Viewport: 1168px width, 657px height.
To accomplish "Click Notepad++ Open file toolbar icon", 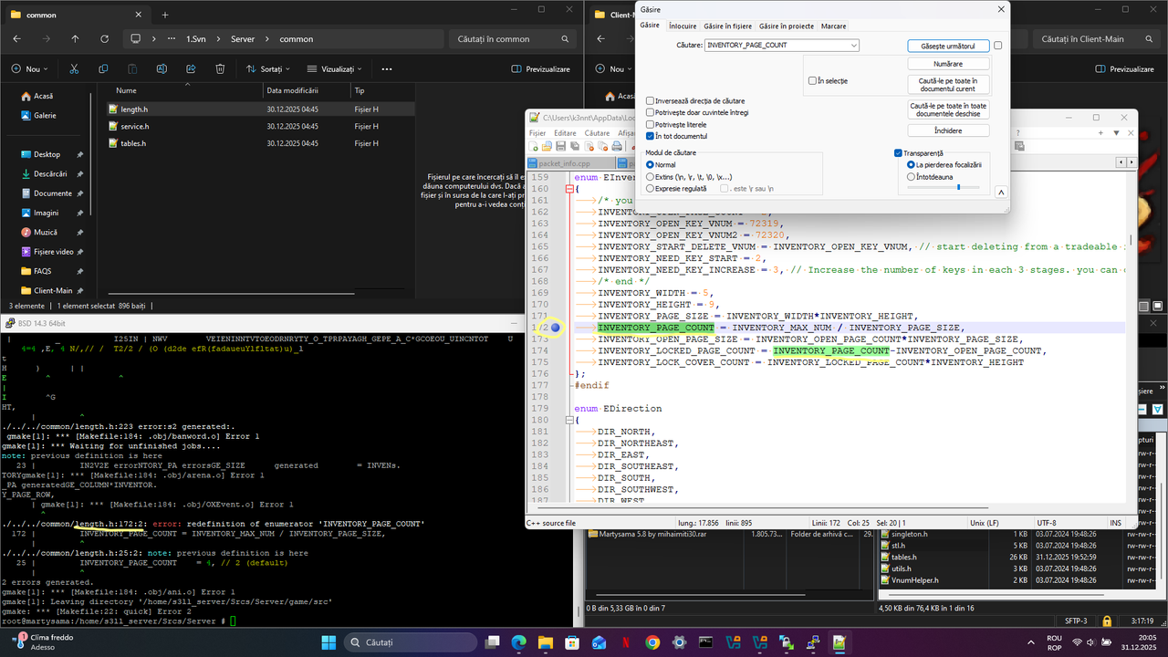I will click(x=547, y=146).
